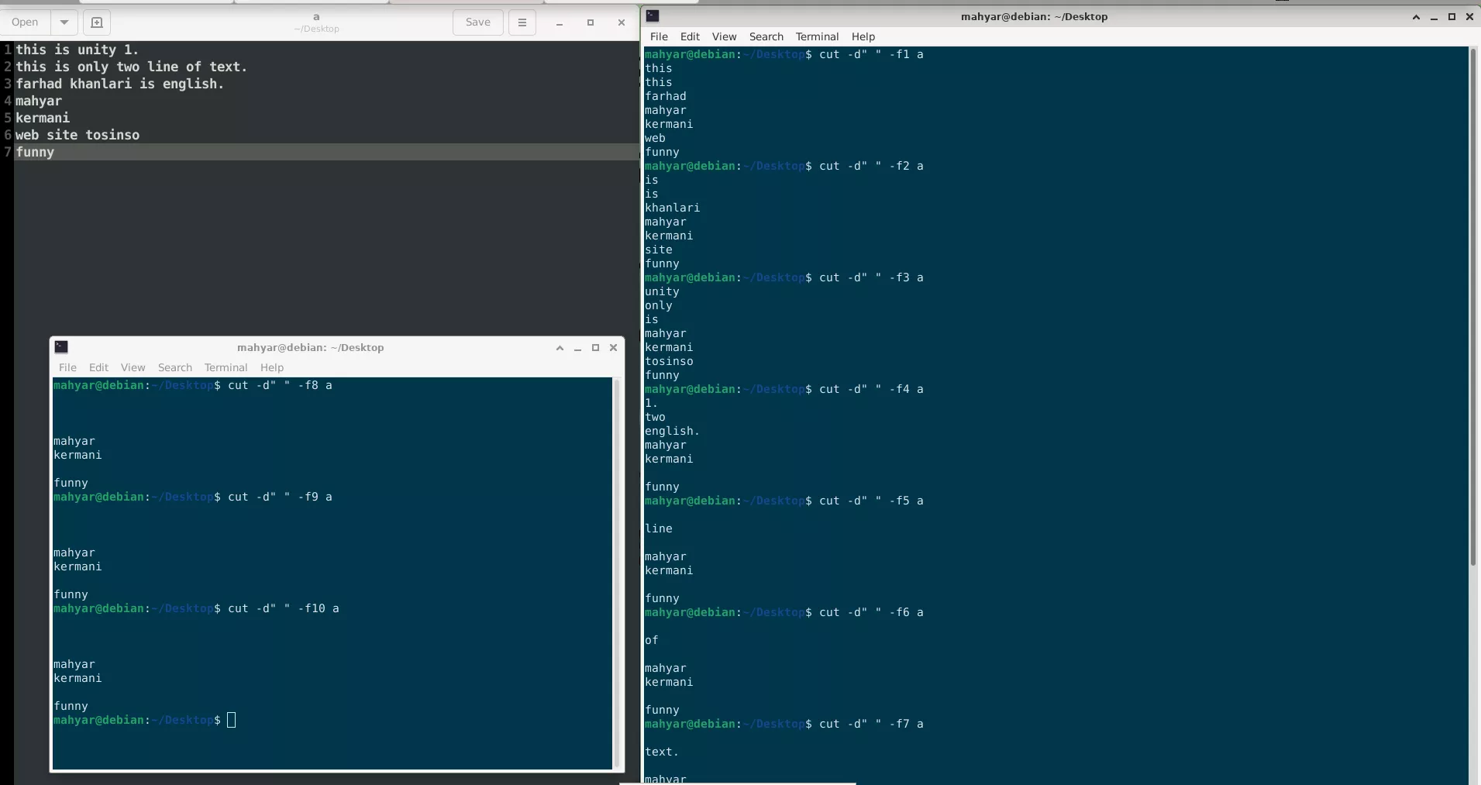
Task: Open Search menu in the large terminal
Action: click(766, 36)
